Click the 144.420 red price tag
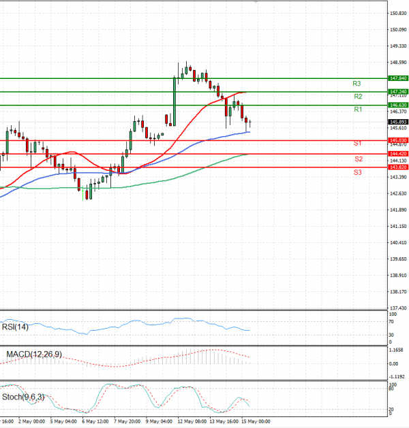 [x=397, y=154]
